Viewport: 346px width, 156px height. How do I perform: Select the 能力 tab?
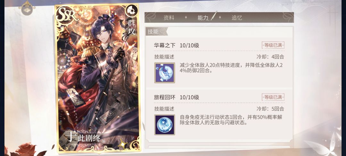coord(203,18)
